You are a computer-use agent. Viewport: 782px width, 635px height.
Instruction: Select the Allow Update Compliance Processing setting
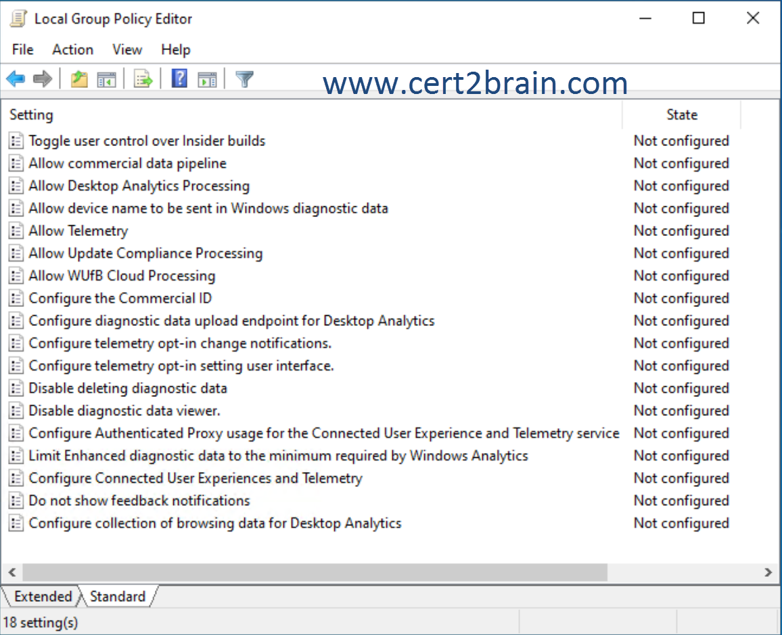pos(145,253)
